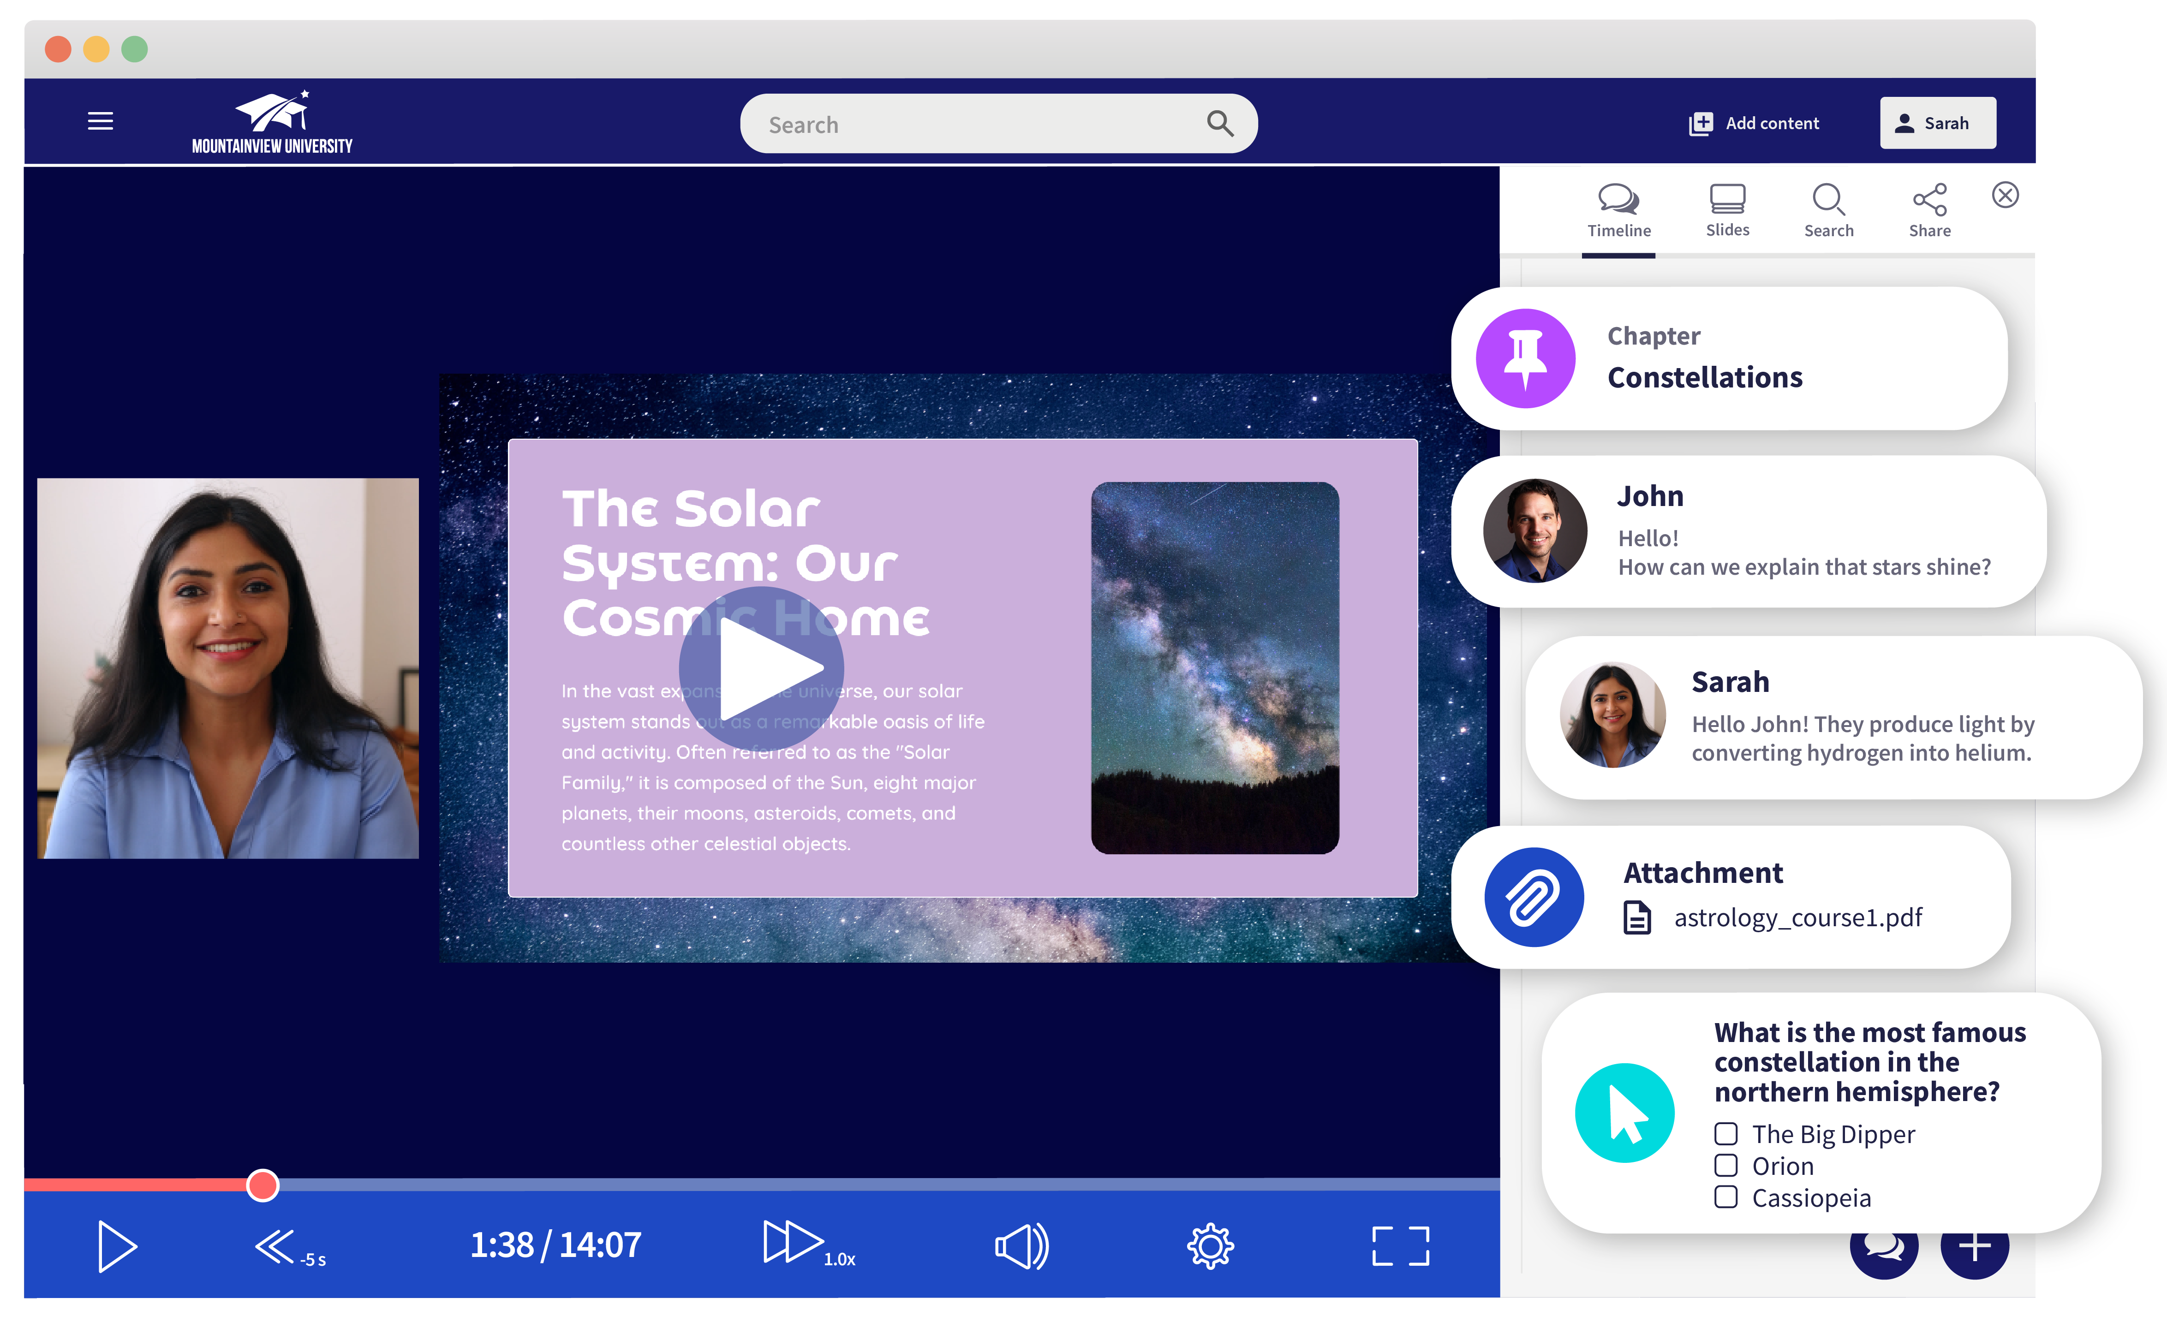Click the purple chapter pin icon

click(x=1525, y=358)
